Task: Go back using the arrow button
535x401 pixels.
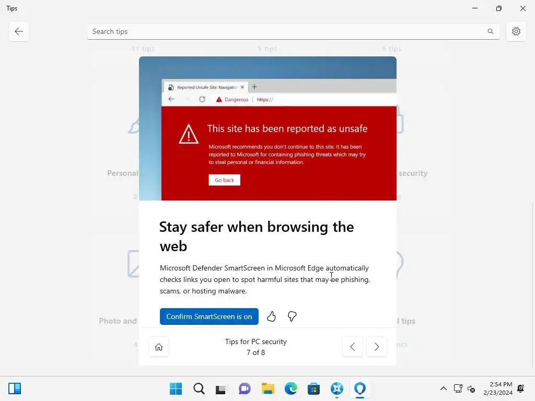Action: pyautogui.click(x=19, y=31)
